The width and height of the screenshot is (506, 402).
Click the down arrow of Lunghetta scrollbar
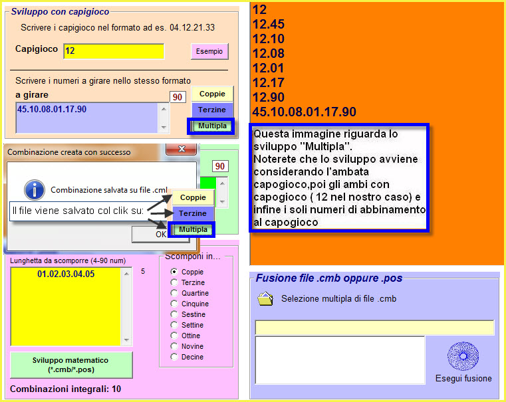tap(126, 340)
